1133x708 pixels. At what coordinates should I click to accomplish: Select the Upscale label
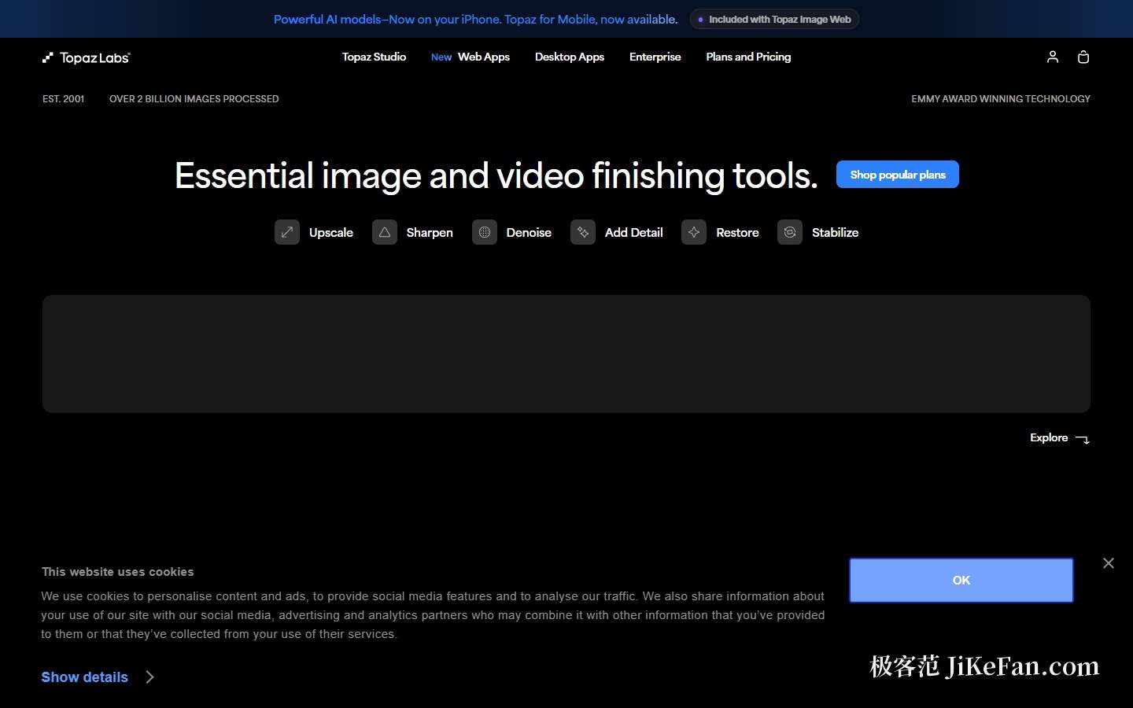click(x=331, y=232)
